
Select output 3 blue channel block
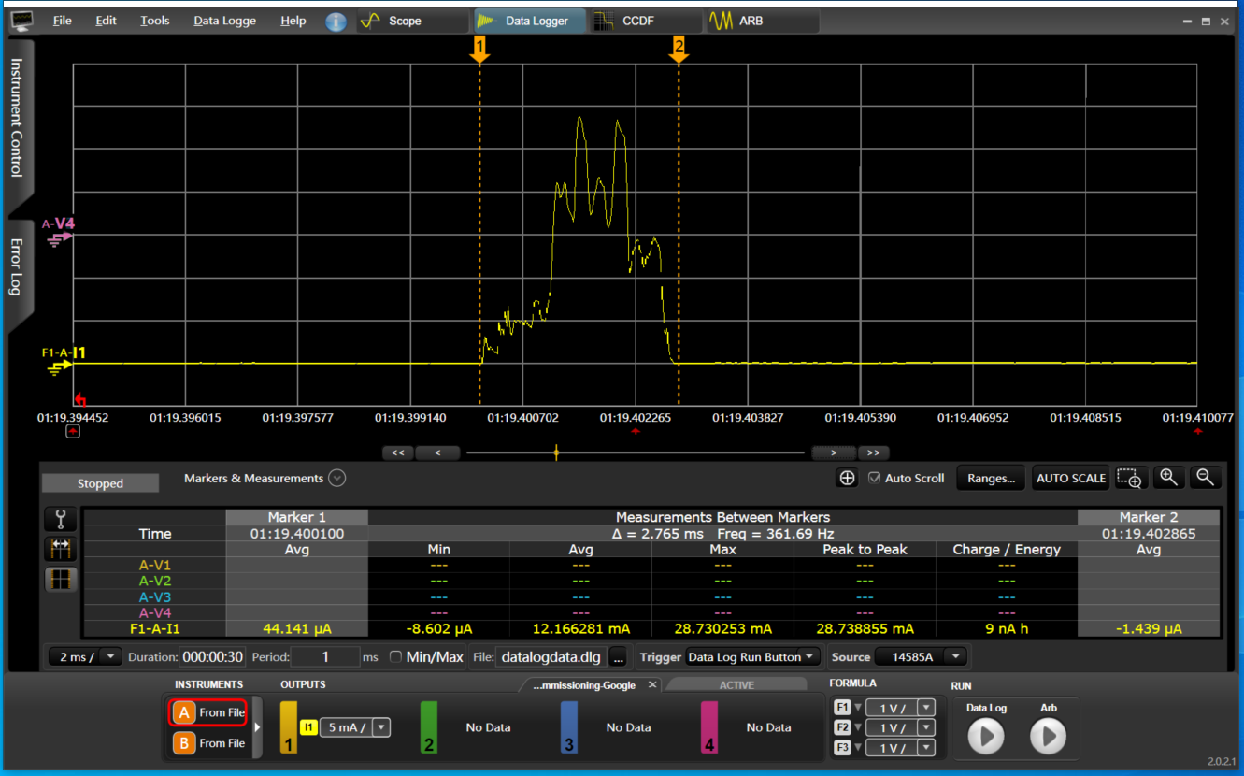pyautogui.click(x=569, y=727)
